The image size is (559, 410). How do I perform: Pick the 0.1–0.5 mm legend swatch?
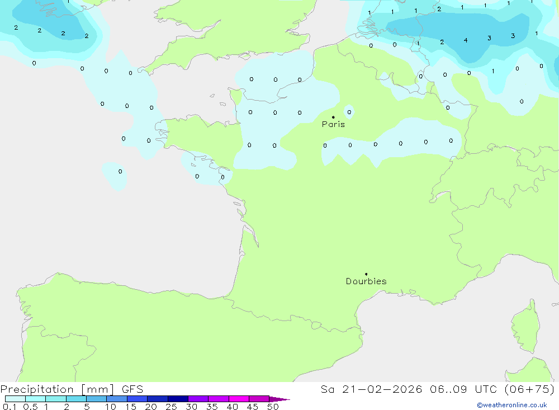[15, 399]
